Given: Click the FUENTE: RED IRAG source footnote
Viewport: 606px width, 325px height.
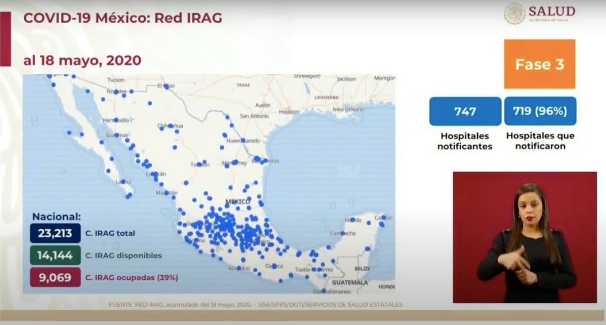Looking at the screenshot, I should click(255, 305).
